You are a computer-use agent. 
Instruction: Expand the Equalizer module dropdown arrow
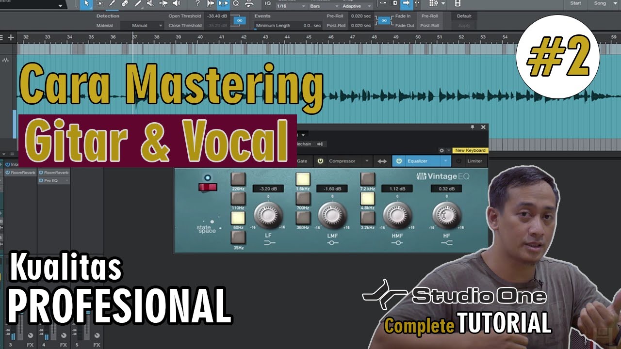(445, 161)
